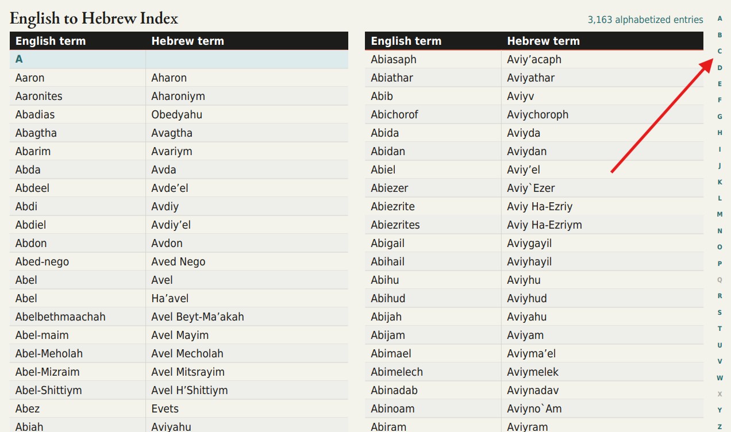Select letter H in side index

click(720, 133)
